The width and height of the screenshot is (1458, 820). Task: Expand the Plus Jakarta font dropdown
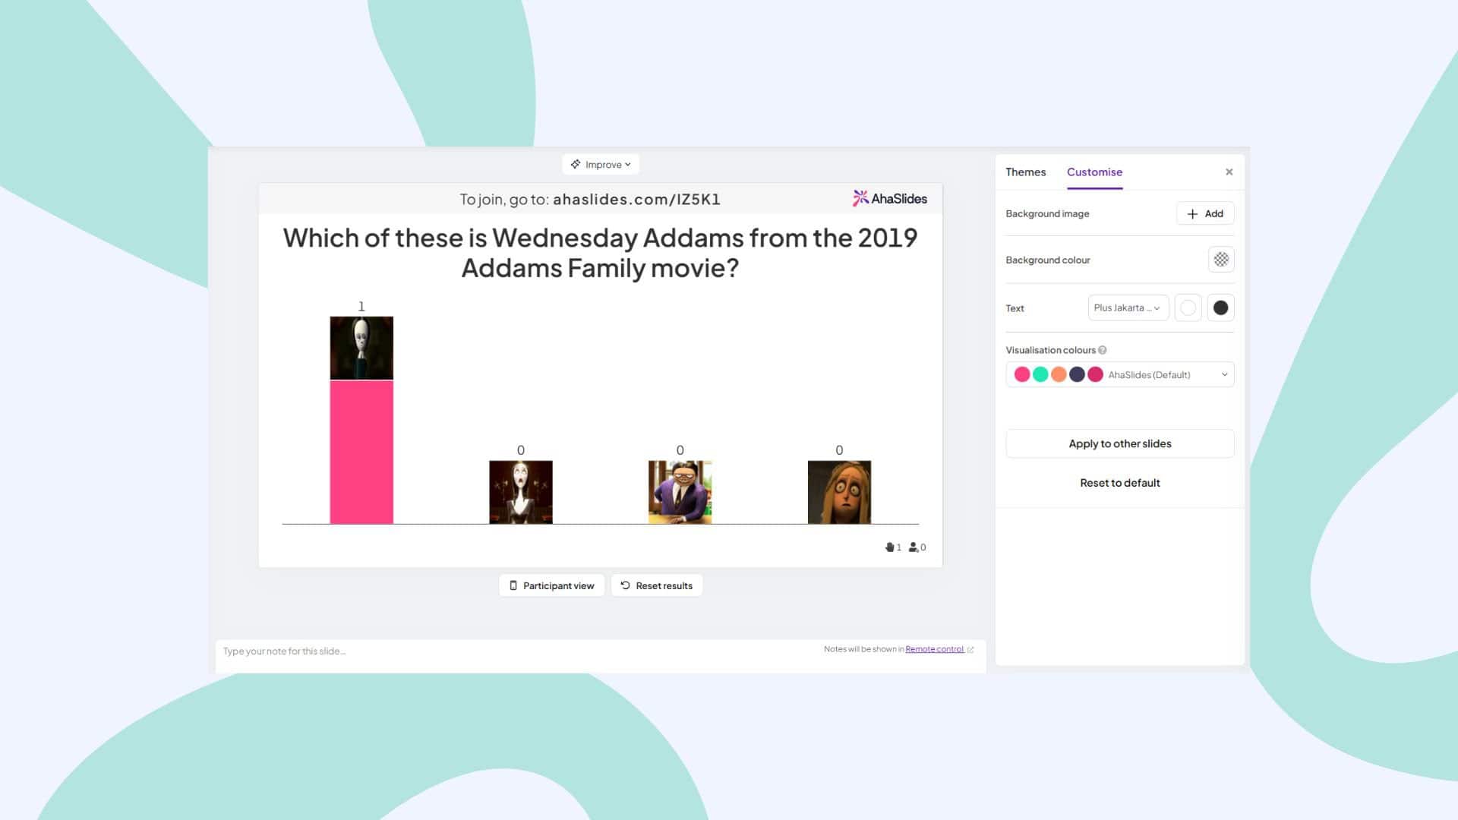pos(1128,307)
